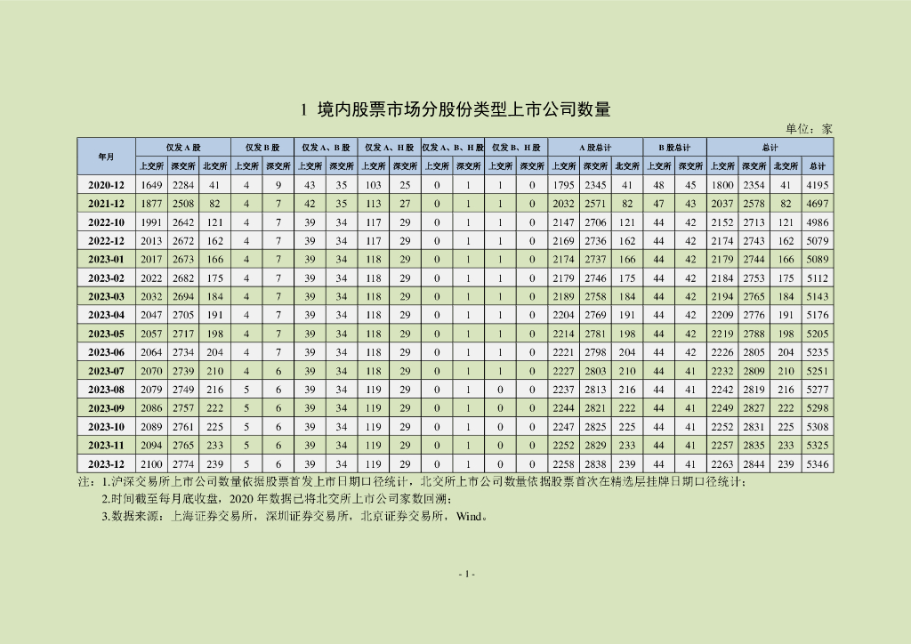Screen dimensions: 911x644
Task: Select the "仅发 B、H 股" group header
Action: coord(516,148)
